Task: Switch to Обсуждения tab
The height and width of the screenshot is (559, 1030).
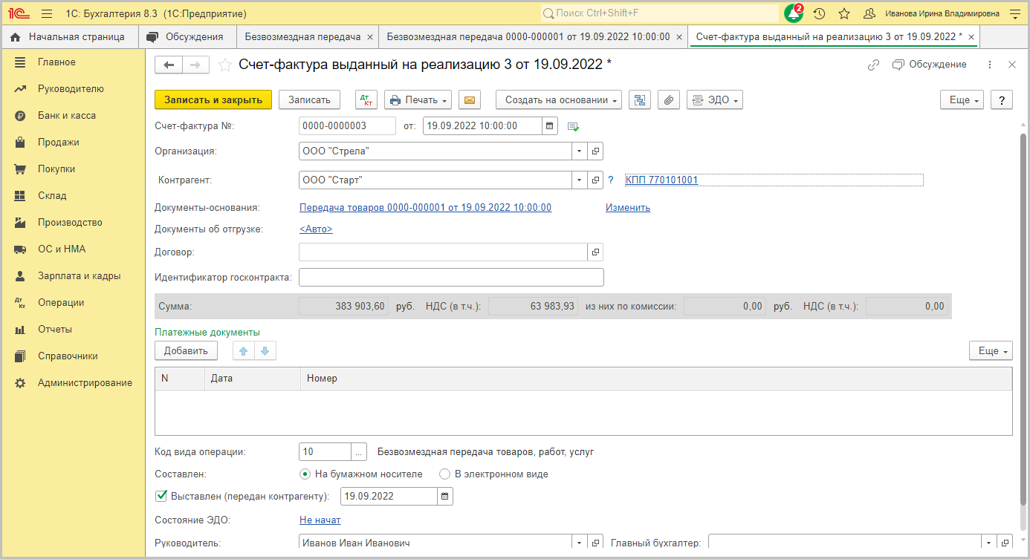Action: 187,36
